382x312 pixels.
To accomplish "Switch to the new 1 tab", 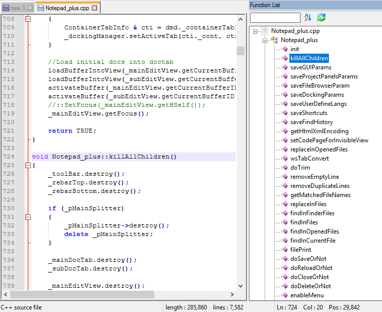I will pos(17,8).
